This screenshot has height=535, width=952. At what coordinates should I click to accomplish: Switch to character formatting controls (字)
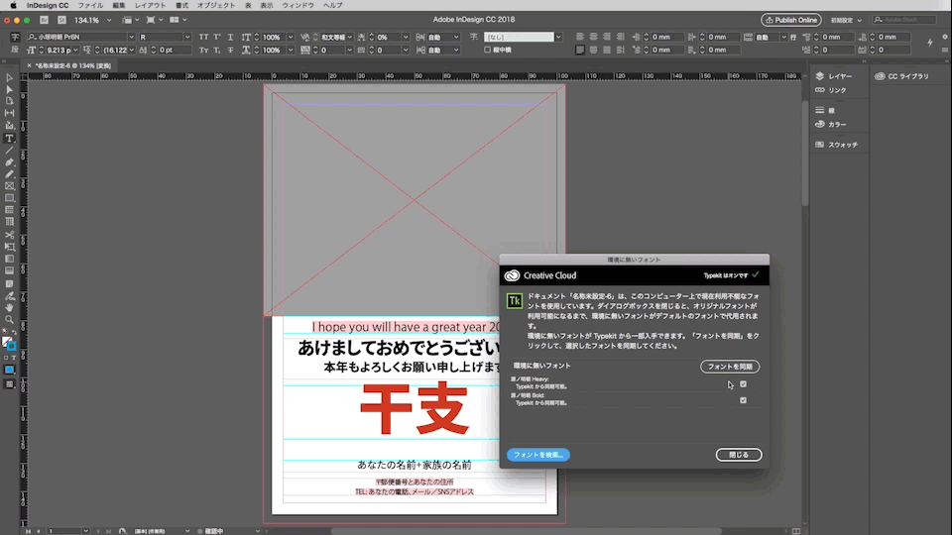coord(15,37)
